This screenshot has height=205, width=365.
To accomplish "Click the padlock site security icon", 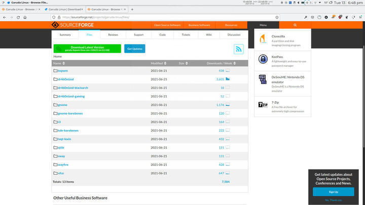I will [x=59, y=17].
